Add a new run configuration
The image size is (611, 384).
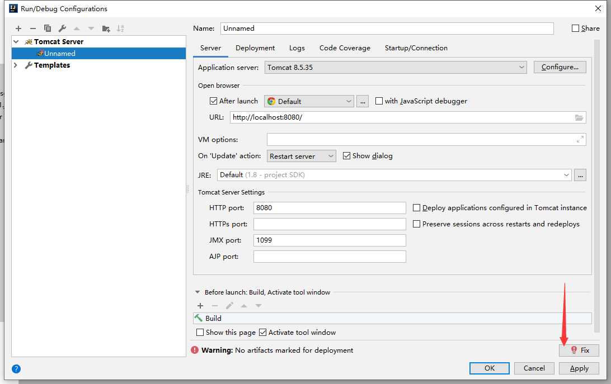18,29
